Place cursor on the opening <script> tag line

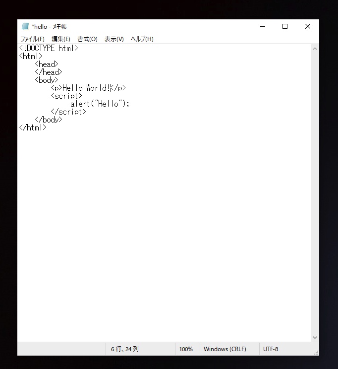[x=66, y=96]
